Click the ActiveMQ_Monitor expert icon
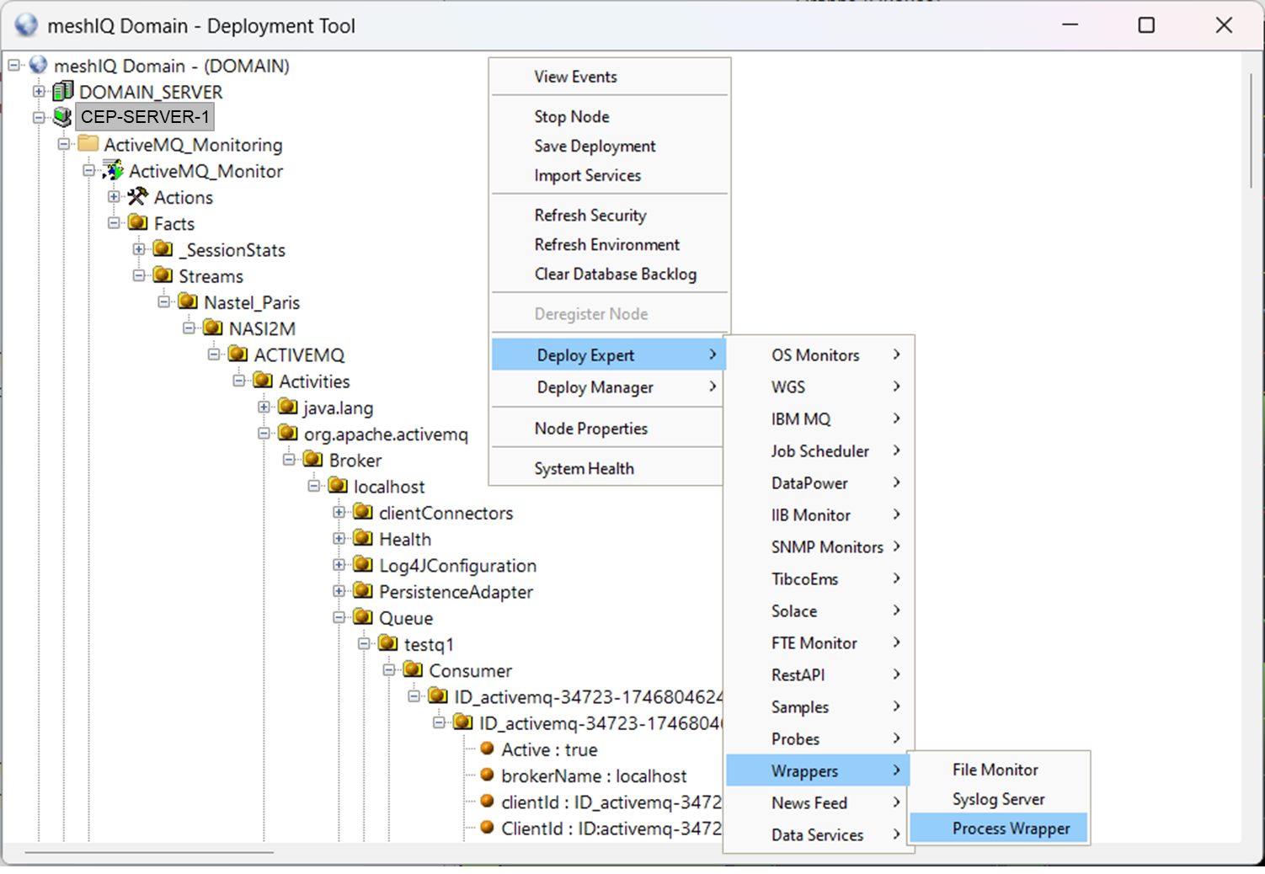The height and width of the screenshot is (874, 1265). pyautogui.click(x=113, y=170)
